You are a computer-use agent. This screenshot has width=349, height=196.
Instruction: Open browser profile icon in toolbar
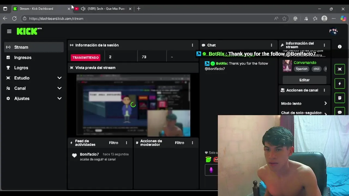click(324, 19)
